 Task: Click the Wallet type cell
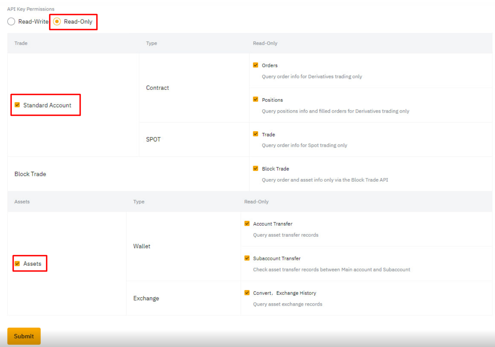click(142, 246)
